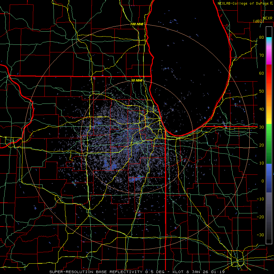Click "0.5 DEG" elevation angle in the caption
274x274 pixels.
point(155,272)
